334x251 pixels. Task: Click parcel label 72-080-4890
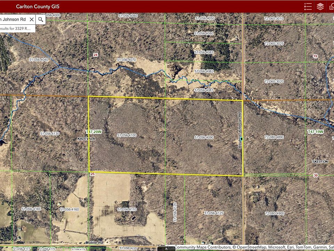[x=274, y=137]
